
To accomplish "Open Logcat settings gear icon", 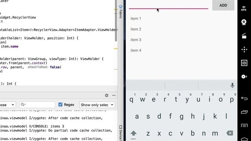I will (107, 95).
